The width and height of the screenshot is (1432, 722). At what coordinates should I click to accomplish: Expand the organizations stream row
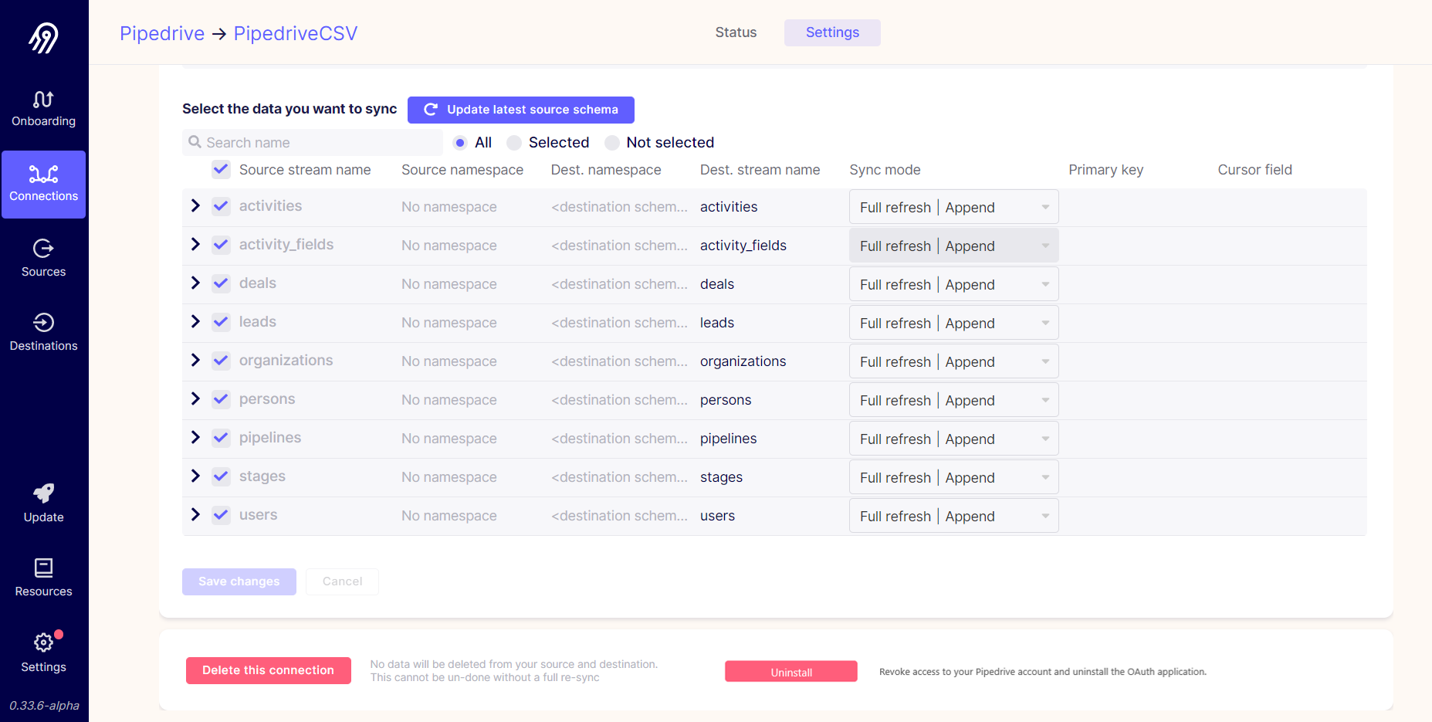click(195, 361)
